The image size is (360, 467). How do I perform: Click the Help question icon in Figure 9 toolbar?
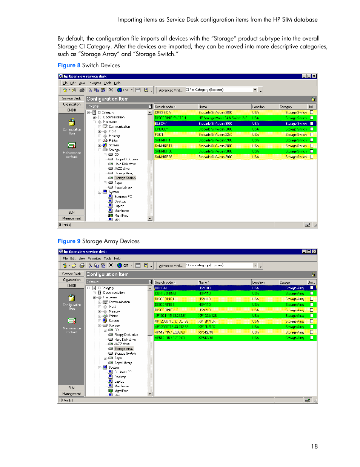146,265
